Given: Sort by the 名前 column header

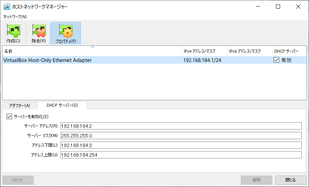Looking at the screenshot, I should tap(92, 51).
